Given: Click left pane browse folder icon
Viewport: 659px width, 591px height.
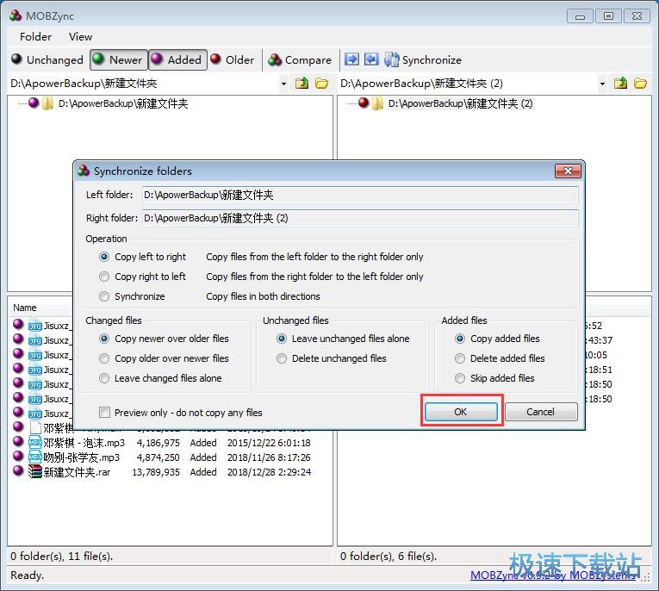Looking at the screenshot, I should (x=322, y=84).
